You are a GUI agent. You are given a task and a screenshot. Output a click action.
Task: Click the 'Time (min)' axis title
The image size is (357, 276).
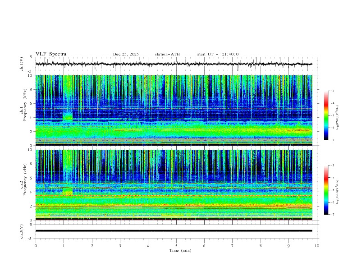[x=180, y=250]
